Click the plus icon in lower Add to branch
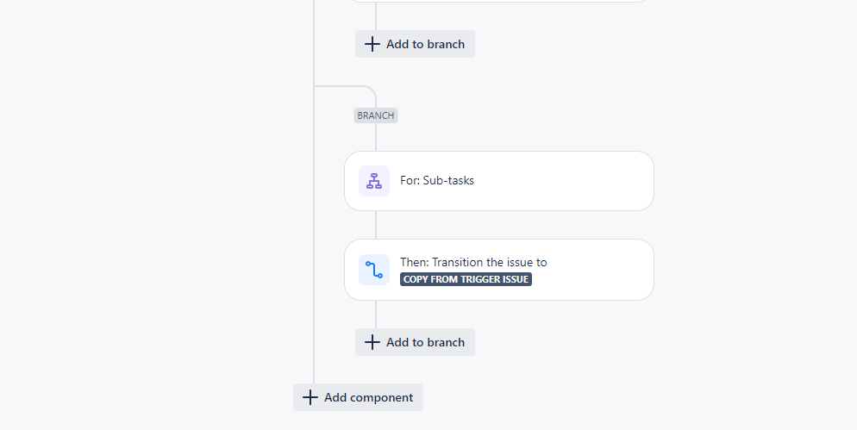 (372, 343)
